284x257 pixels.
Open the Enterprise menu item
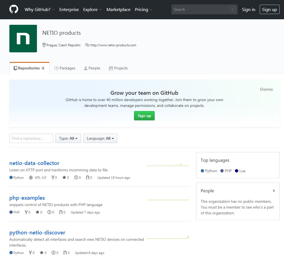click(x=69, y=9)
